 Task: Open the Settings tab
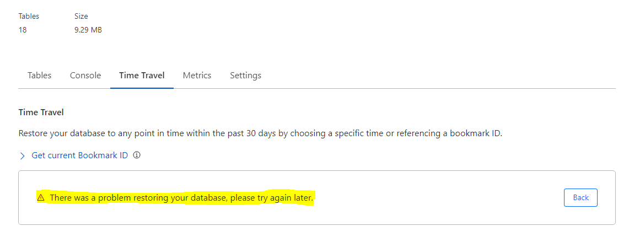pyautogui.click(x=245, y=76)
